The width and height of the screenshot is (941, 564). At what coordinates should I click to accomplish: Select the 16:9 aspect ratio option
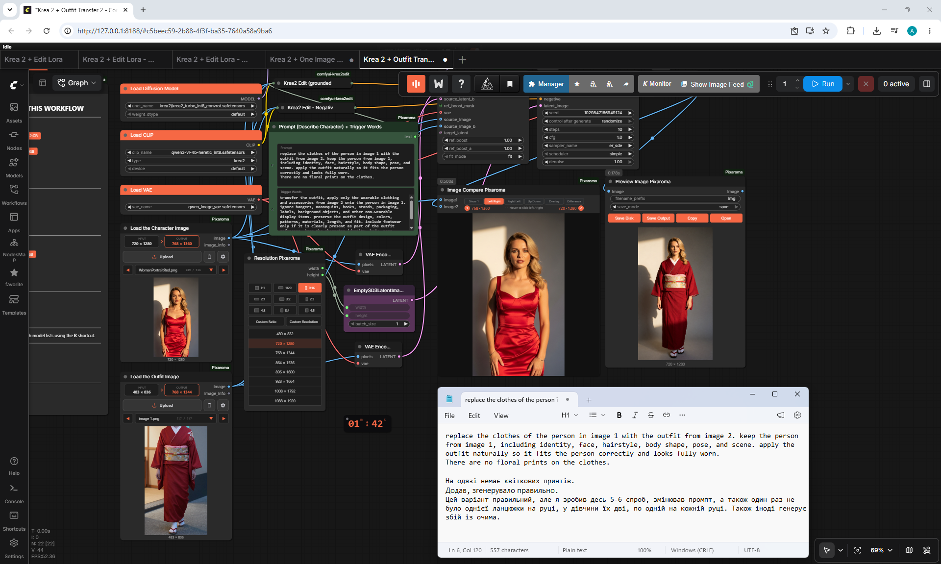(x=285, y=288)
